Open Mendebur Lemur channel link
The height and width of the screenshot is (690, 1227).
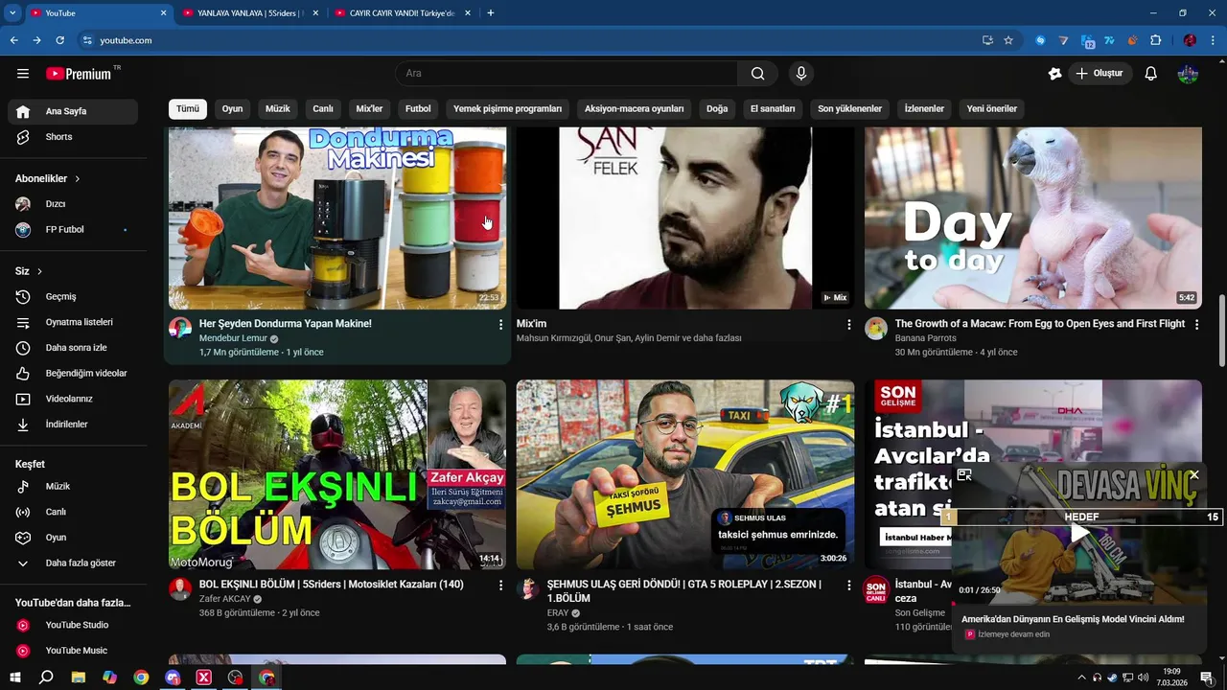point(233,338)
